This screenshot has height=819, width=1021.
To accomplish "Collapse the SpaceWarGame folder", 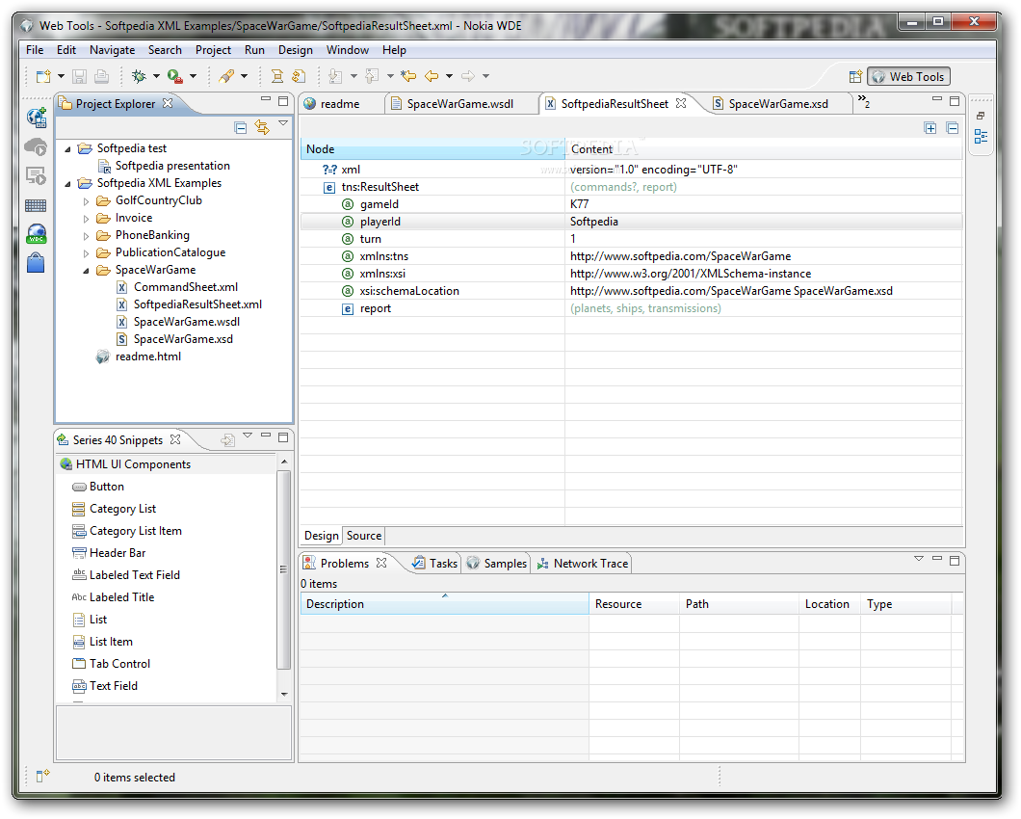I will coord(86,271).
